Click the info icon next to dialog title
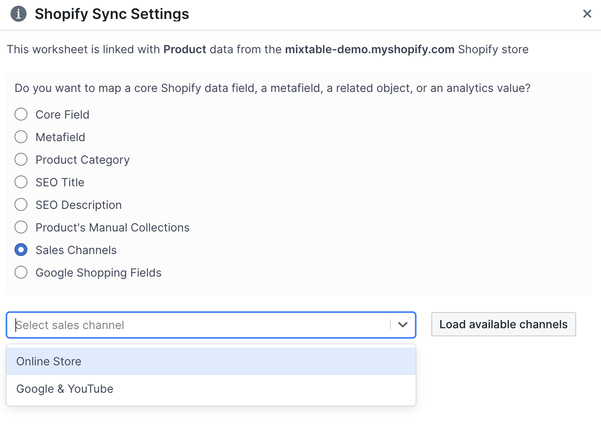This screenshot has width=601, height=425. pos(18,14)
